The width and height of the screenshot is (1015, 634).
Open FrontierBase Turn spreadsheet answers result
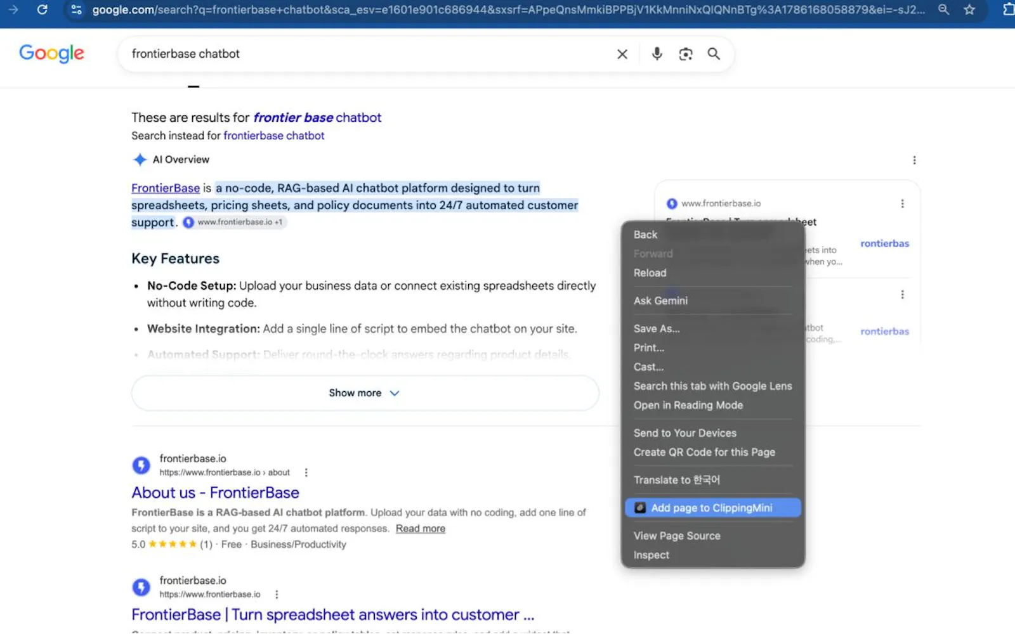(x=332, y=614)
